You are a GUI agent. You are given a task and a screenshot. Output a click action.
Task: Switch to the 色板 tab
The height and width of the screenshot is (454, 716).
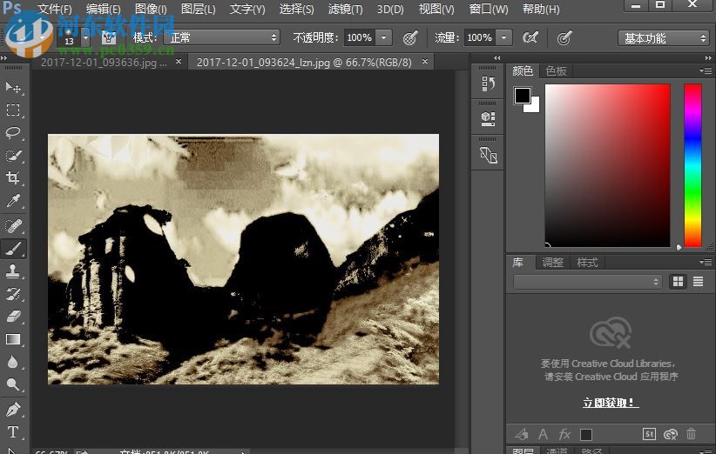tap(556, 70)
